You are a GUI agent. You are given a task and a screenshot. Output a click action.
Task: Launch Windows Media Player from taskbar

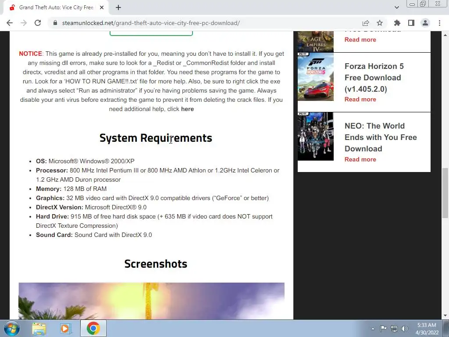(65, 328)
